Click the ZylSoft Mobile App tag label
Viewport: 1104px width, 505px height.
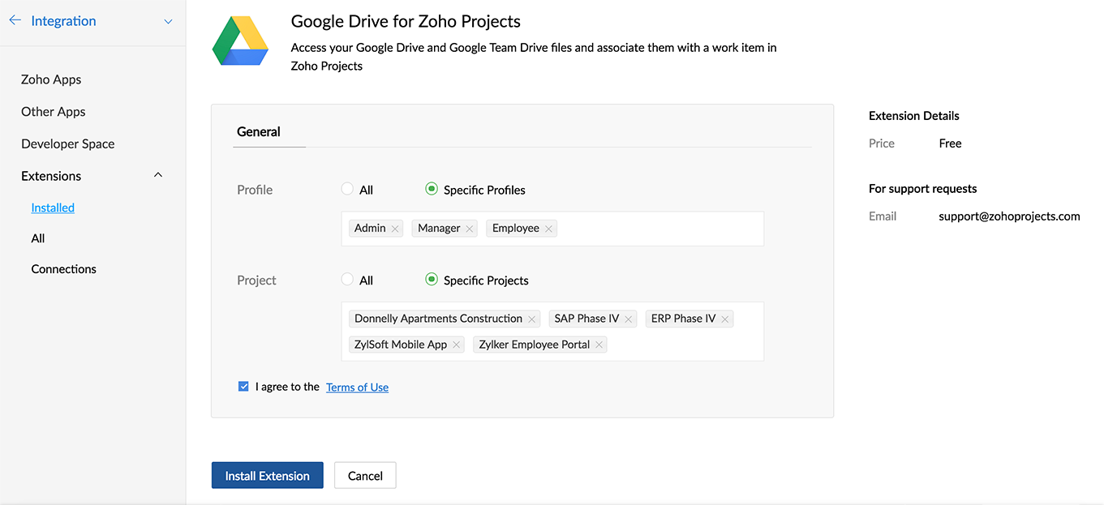point(401,345)
